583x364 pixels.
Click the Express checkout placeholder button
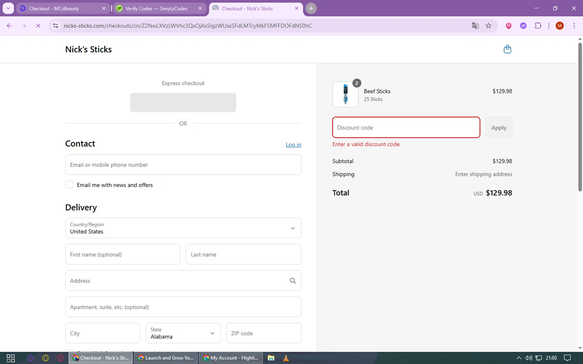pos(183,102)
